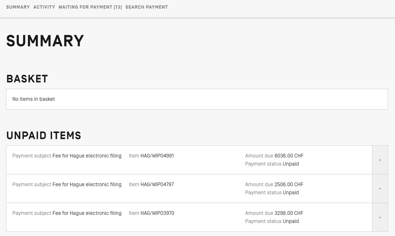395x236 pixels.
Task: Click the 3298.00 CHF amount due
Action: 289,213
